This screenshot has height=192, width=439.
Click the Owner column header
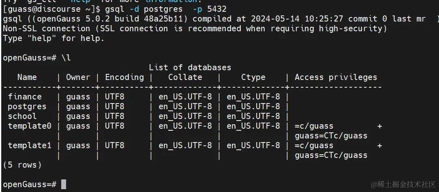point(78,77)
